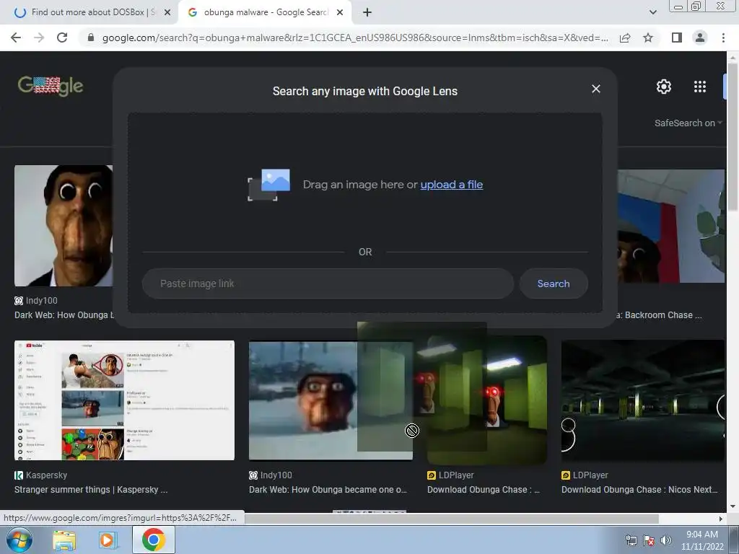Click the address bar URL
This screenshot has height=554, width=739.
click(355, 38)
